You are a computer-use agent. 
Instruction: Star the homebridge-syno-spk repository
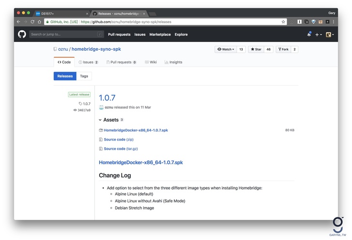[x=255, y=49]
